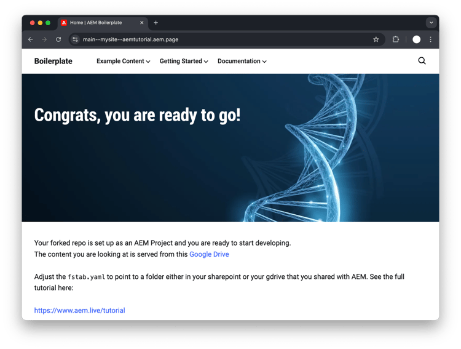
Task: Click the red close window button
Action: (x=33, y=23)
